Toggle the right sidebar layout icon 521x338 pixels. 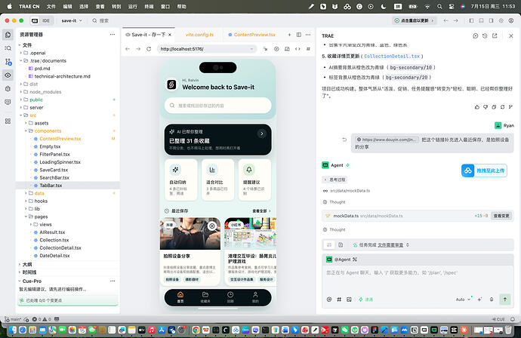point(491,20)
